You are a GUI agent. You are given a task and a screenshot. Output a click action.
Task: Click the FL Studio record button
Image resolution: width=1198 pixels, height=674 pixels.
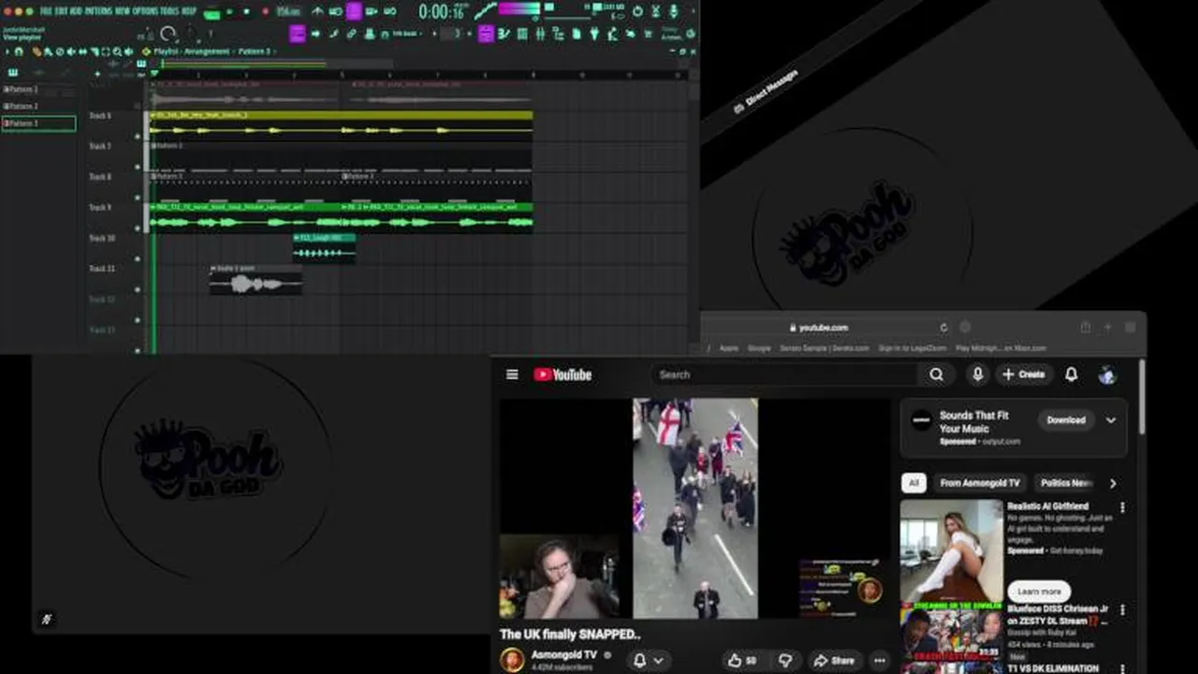click(266, 12)
